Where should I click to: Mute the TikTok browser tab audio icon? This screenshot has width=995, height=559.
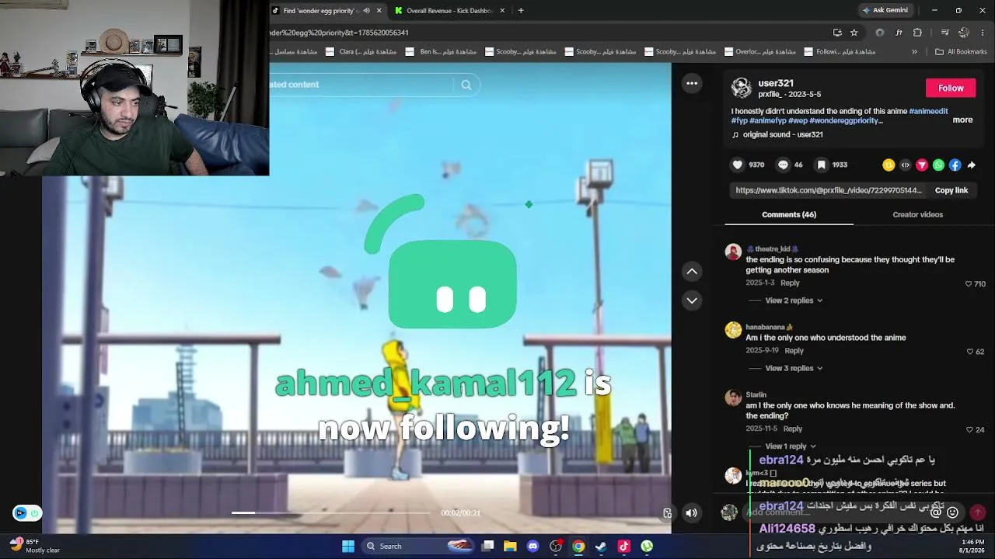366,11
